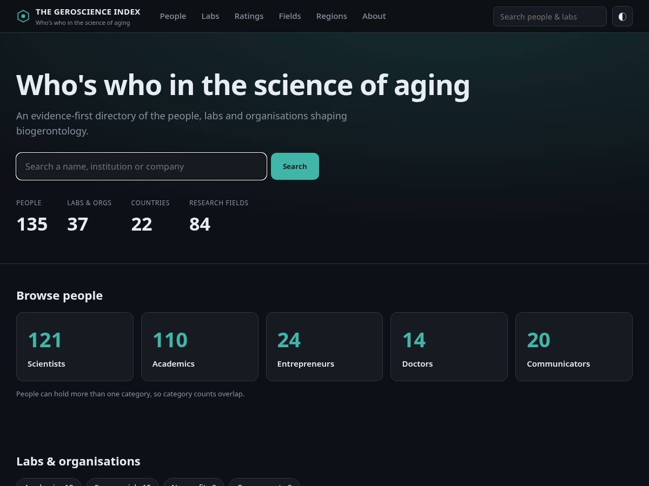Open the Fields nav item
The image size is (649, 486).
point(290,16)
